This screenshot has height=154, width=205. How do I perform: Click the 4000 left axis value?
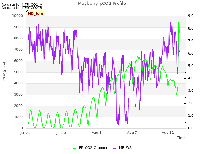coord(19,83)
